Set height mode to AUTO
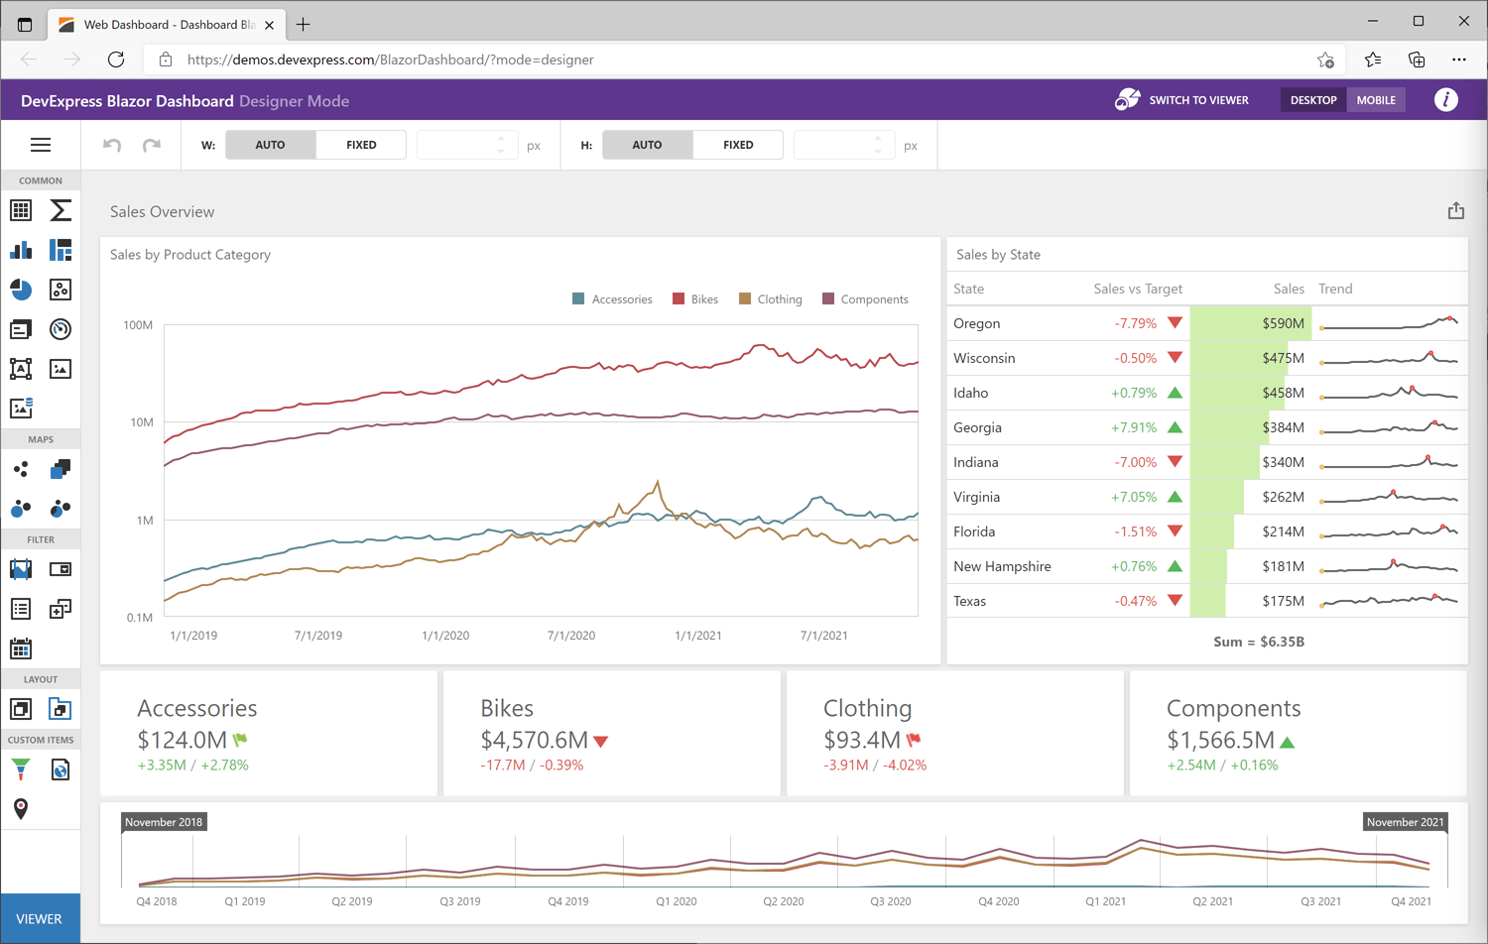Screen dimensions: 1488x944 (x=647, y=145)
